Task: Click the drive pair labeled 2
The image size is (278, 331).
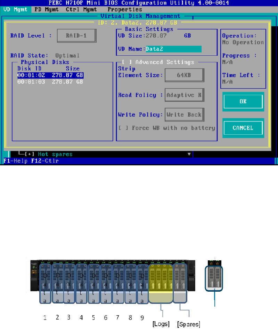Action: tap(58, 284)
